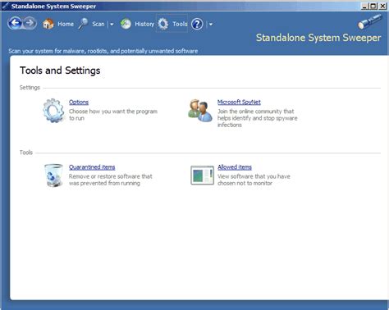Screen dimensions: 389x310
Task: Click the Options gear icon
Action: click(53, 111)
